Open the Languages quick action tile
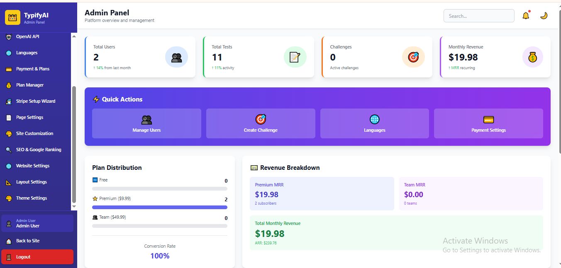This screenshot has width=561, height=268. coord(375,123)
